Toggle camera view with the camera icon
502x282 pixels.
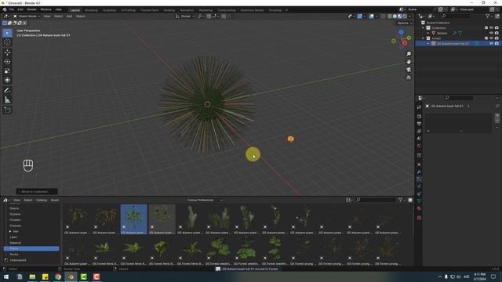[409, 70]
